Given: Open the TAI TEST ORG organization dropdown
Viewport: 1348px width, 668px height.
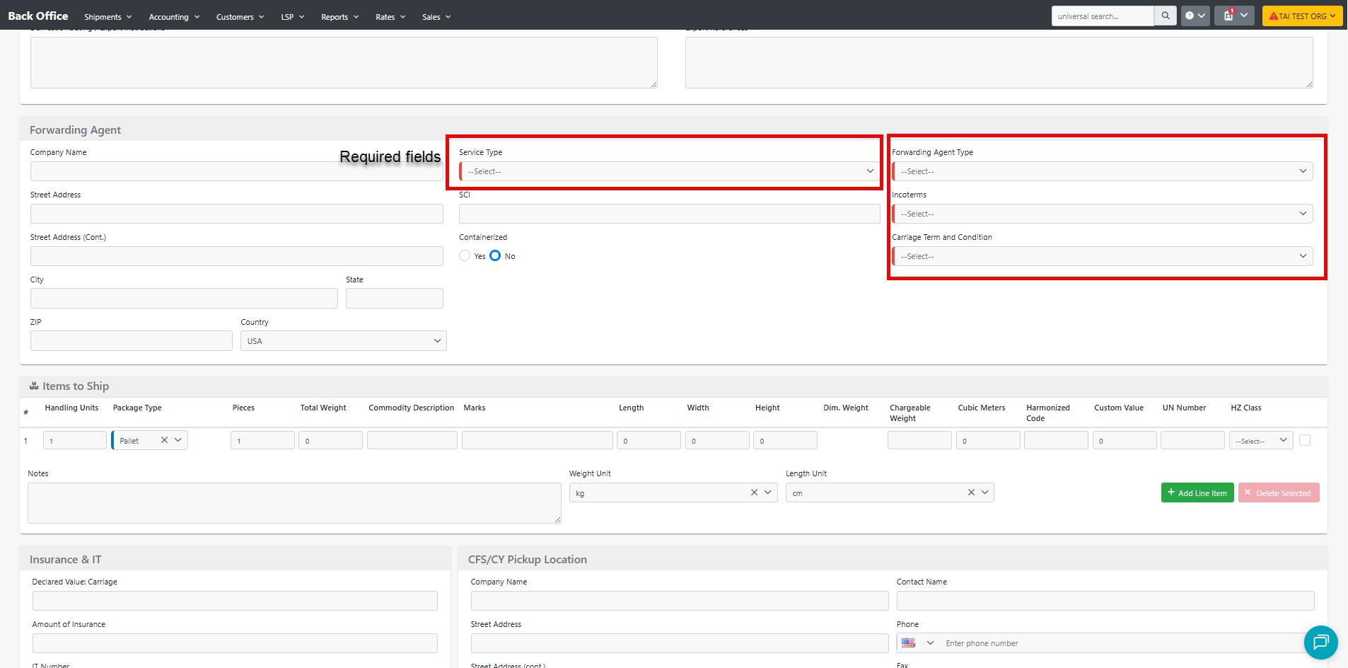Looking at the screenshot, I should point(1301,16).
